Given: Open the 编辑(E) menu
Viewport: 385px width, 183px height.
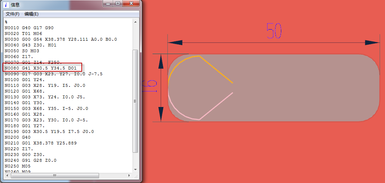Looking at the screenshot, I should pos(31,14).
